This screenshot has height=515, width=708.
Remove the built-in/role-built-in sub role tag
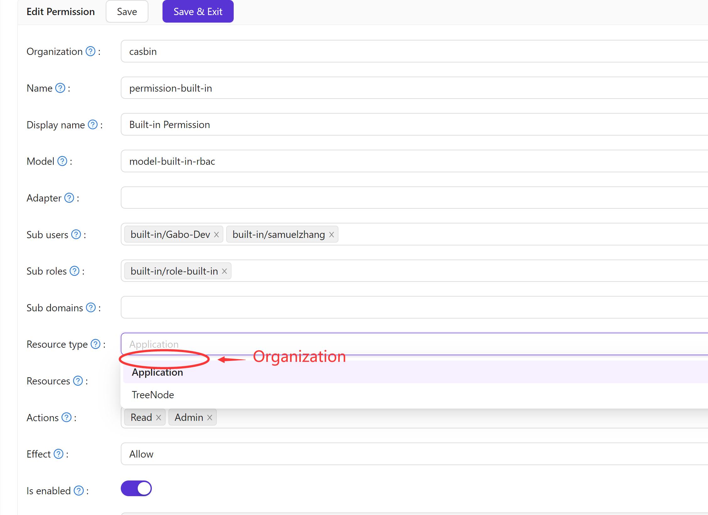coord(224,271)
